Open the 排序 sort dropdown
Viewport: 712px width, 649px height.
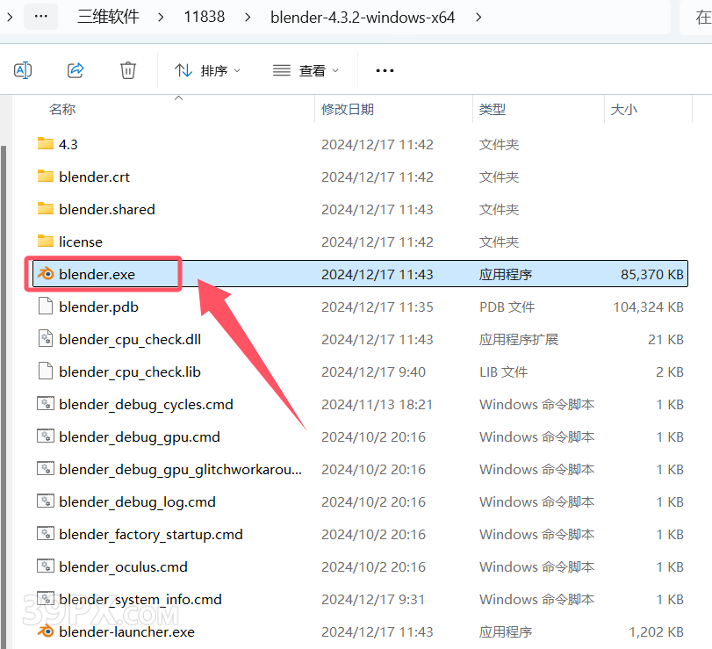coord(207,70)
